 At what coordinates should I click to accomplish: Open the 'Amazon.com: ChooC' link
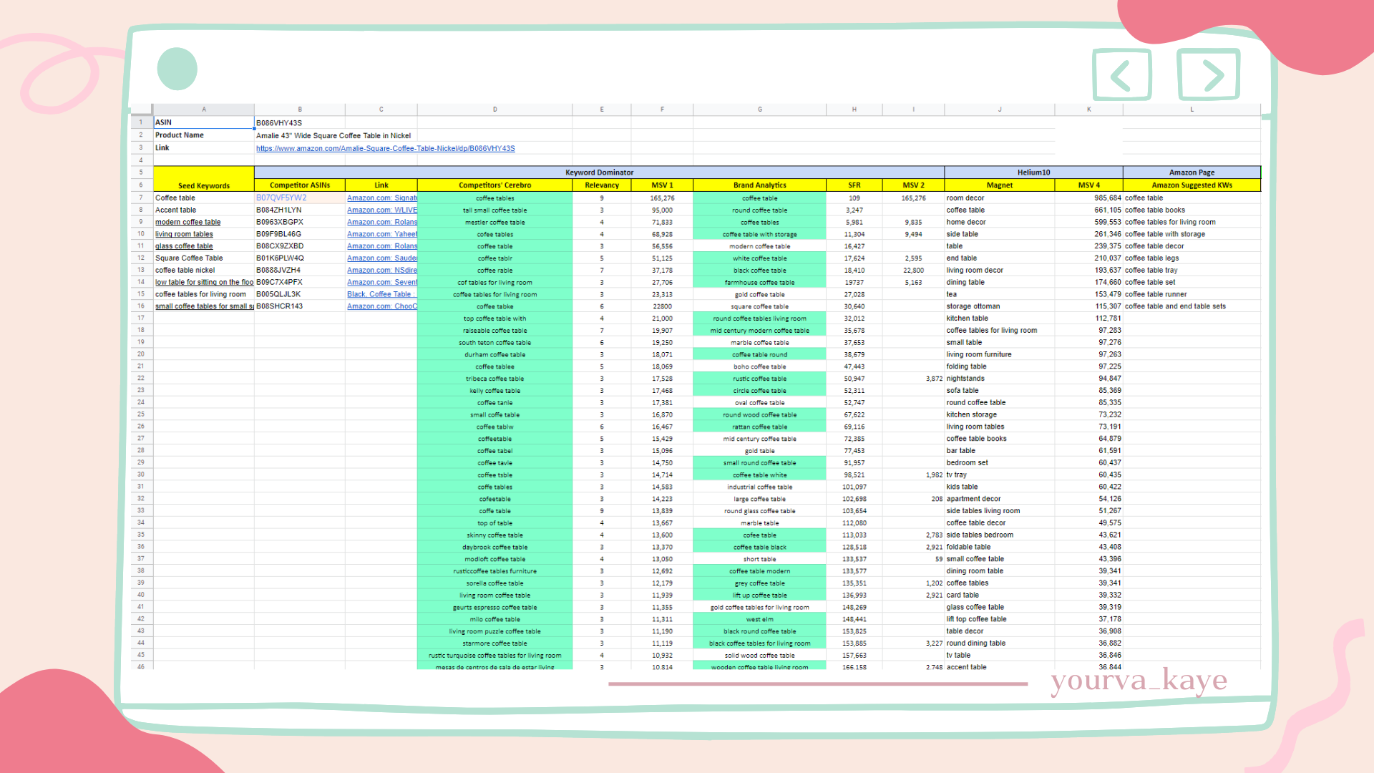[381, 306]
